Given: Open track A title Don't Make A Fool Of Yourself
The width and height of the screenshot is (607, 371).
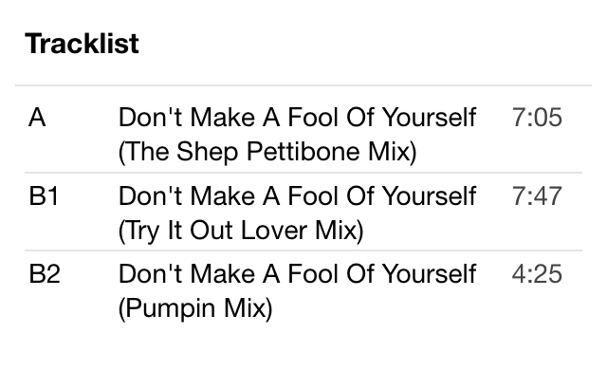Looking at the screenshot, I should (297, 117).
